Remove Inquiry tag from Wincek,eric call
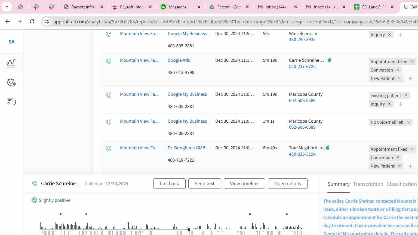Viewport: 418px width, 235px height. tap(389, 35)
